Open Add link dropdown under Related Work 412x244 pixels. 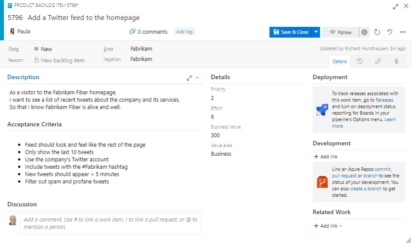pos(328,226)
